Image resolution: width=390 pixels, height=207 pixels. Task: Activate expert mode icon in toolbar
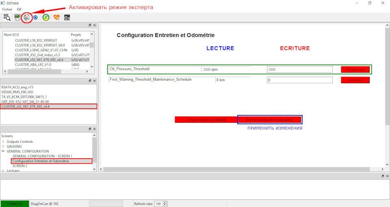(27, 17)
